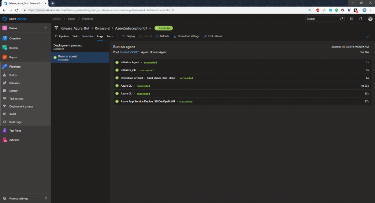
Task: Select the Run on agent job
Action: pos(80,58)
